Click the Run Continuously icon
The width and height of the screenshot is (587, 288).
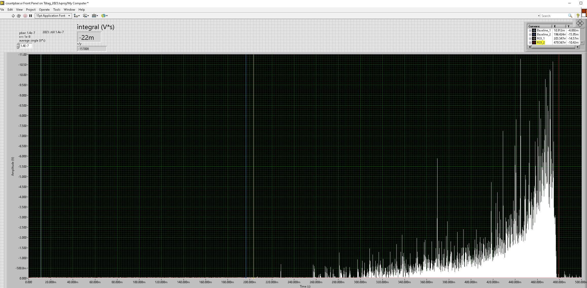(x=19, y=16)
